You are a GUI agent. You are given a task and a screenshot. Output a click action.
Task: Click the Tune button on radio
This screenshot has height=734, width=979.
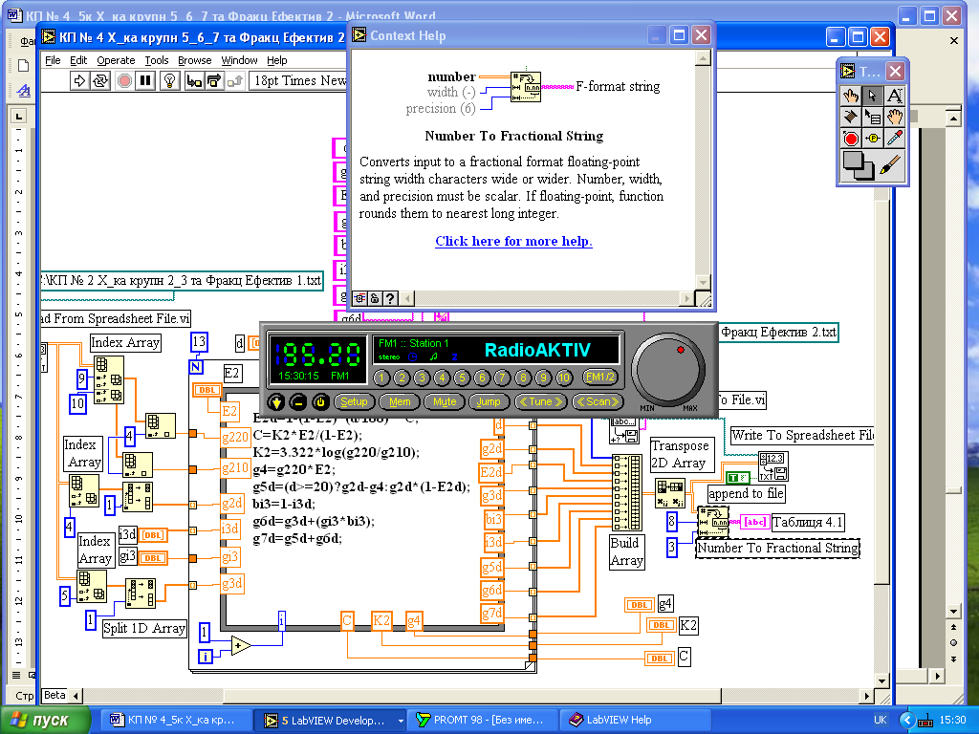pyautogui.click(x=541, y=402)
